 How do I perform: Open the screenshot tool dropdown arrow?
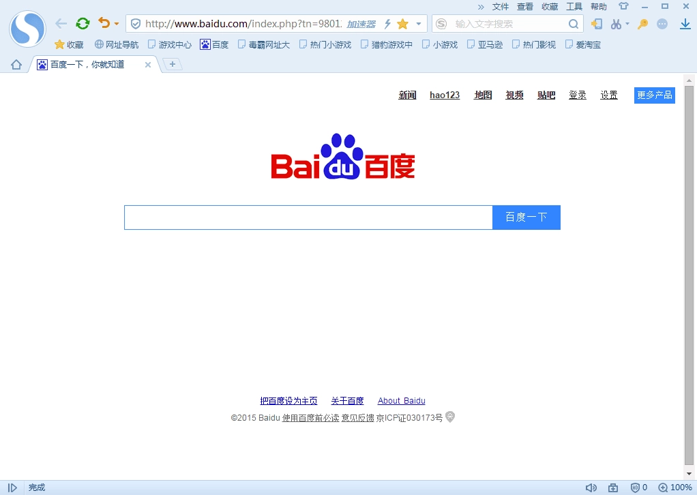pos(627,24)
